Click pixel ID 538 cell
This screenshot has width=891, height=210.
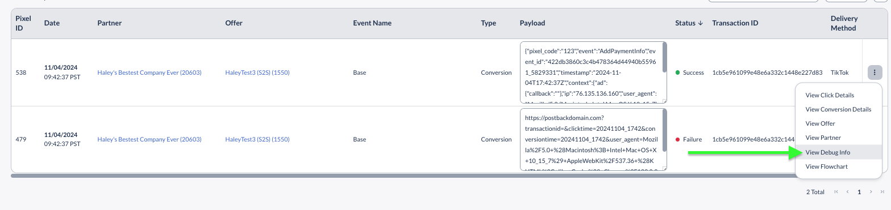20,72
